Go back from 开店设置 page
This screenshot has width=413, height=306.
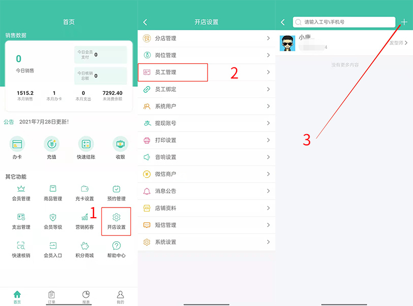[145, 22]
